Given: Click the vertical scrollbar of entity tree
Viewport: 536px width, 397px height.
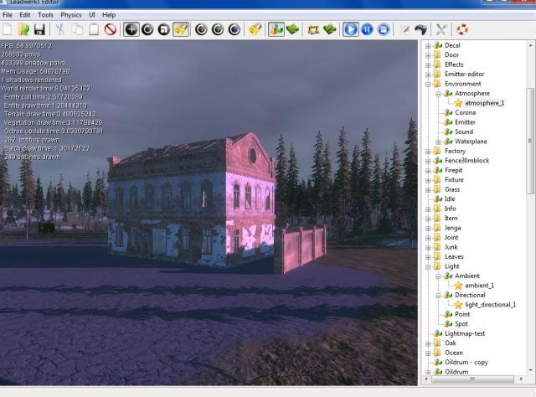Looking at the screenshot, I should (x=530, y=142).
